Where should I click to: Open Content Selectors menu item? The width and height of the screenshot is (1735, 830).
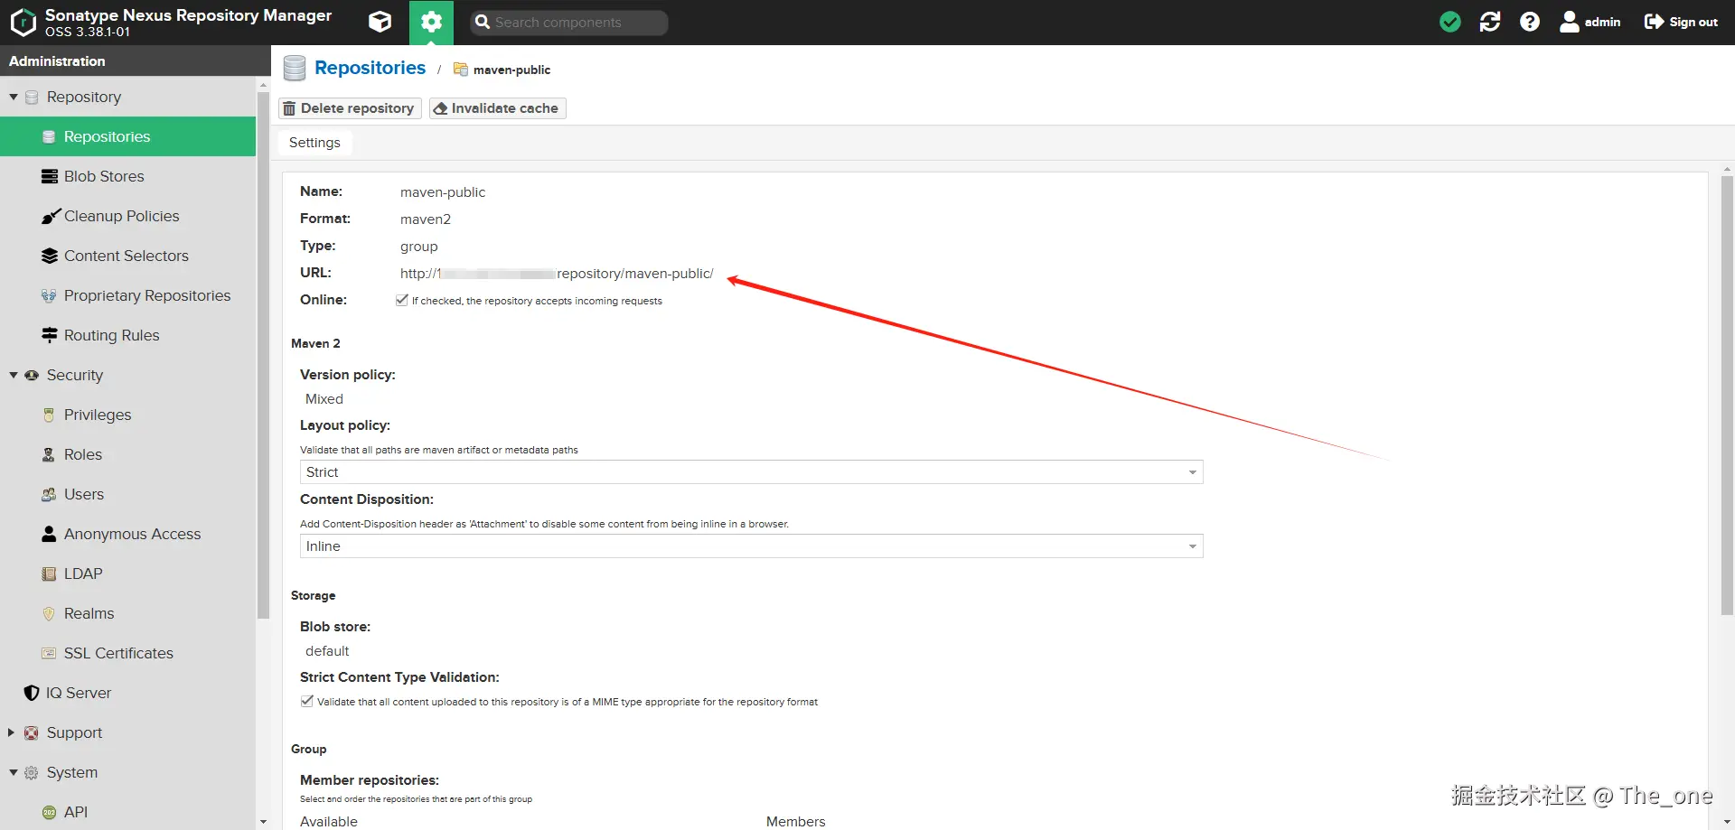(x=127, y=256)
